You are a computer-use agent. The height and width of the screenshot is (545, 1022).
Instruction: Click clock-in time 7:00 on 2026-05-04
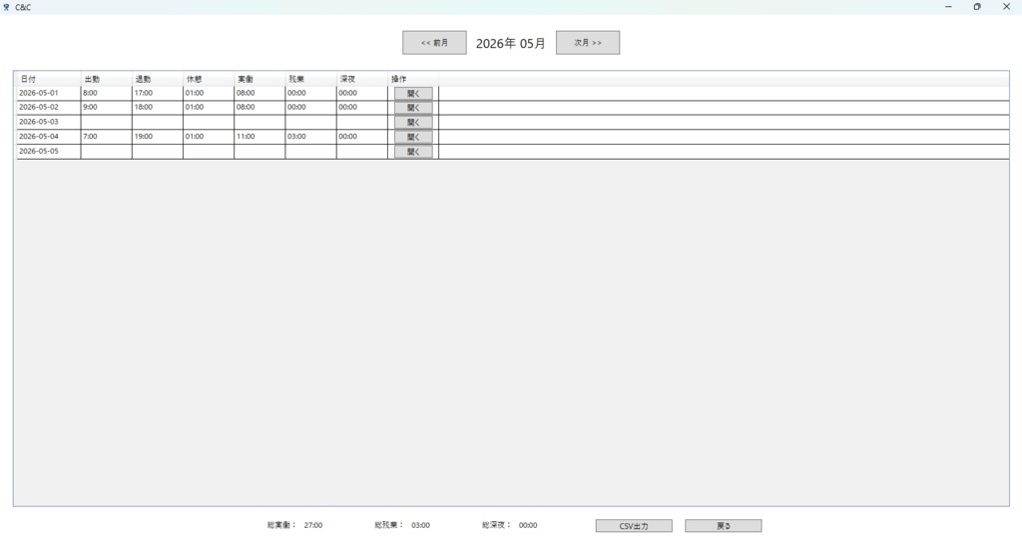click(106, 137)
